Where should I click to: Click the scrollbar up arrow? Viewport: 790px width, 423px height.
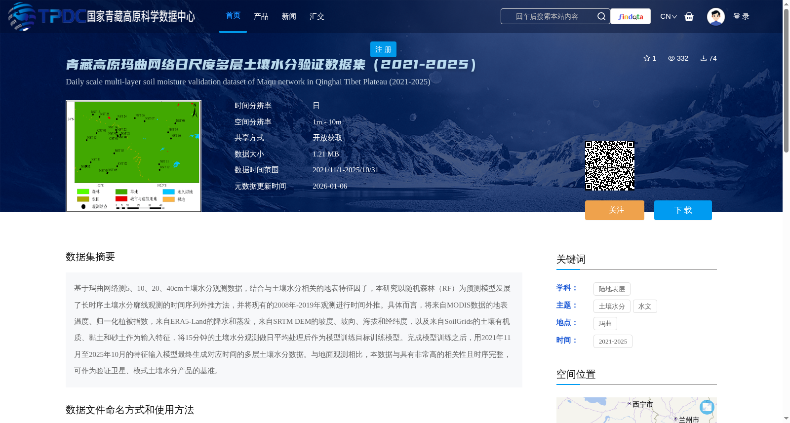[x=786, y=4]
